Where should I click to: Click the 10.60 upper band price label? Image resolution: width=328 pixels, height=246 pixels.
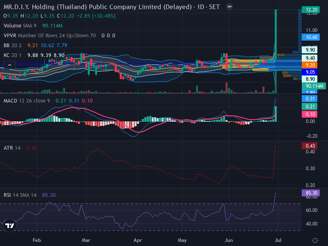coord(311,37)
